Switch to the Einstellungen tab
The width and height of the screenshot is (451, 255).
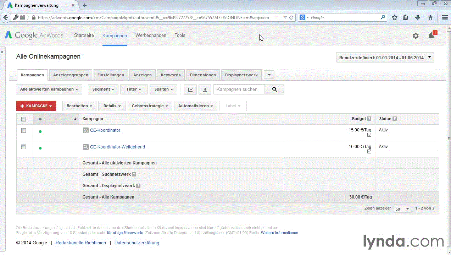pyautogui.click(x=111, y=75)
